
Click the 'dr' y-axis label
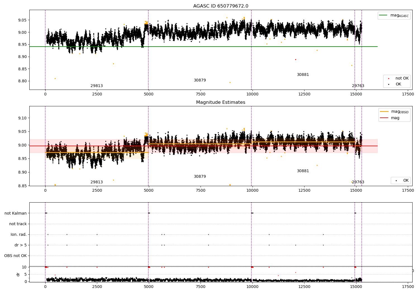(x=18, y=274)
